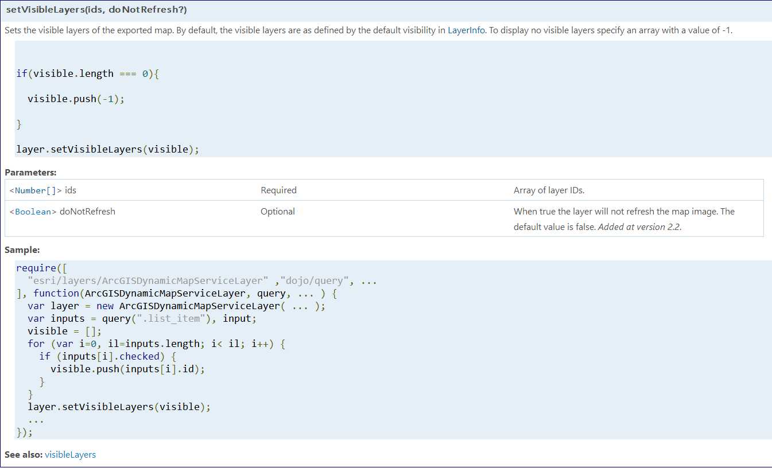Click the closing '});' code line

click(x=25, y=432)
